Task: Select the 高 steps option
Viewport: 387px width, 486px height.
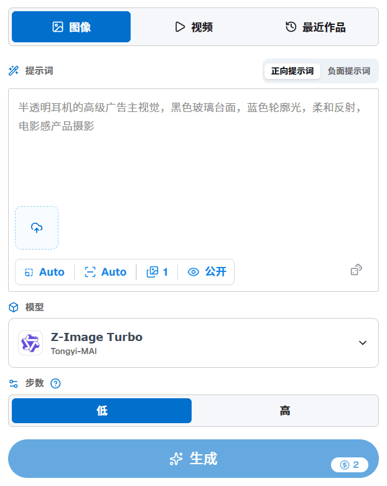Action: coord(285,411)
